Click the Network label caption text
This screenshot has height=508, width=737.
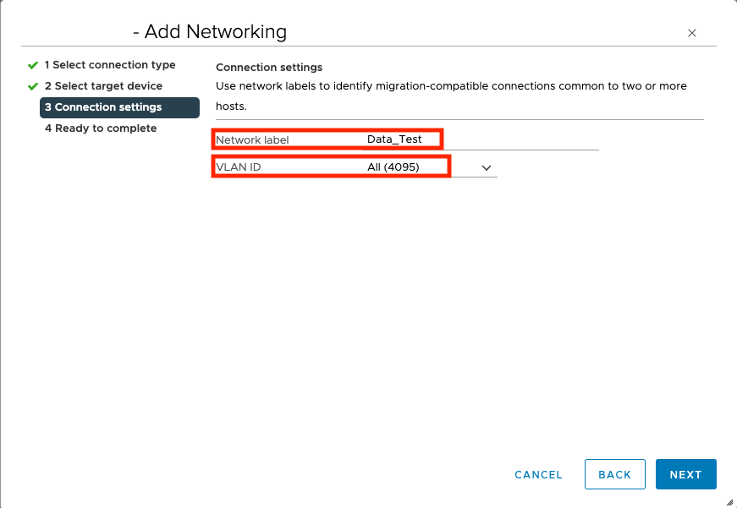click(x=252, y=139)
